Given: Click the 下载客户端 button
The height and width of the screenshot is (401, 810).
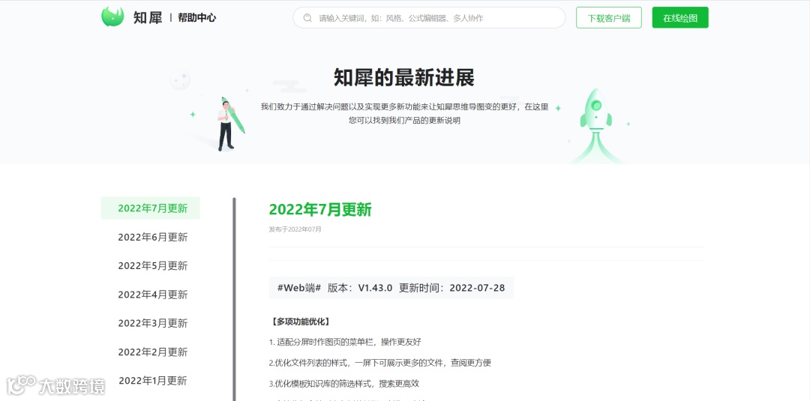Looking at the screenshot, I should click(x=609, y=17).
